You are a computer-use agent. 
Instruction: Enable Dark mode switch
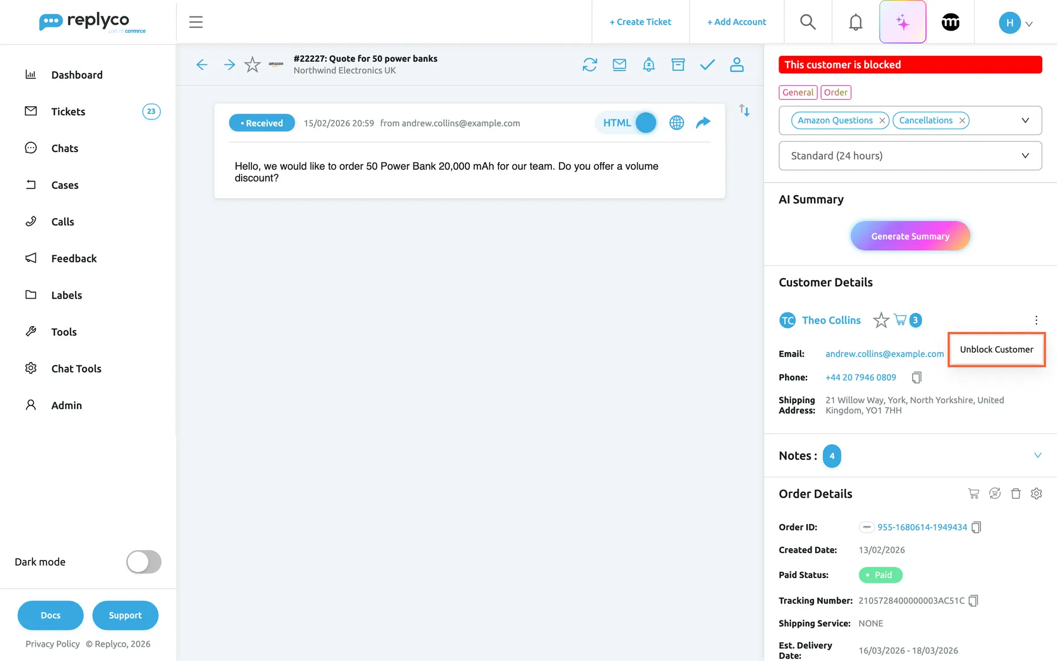click(x=144, y=562)
